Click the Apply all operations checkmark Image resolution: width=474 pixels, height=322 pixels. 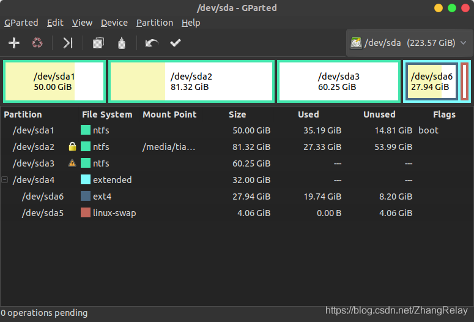[176, 43]
